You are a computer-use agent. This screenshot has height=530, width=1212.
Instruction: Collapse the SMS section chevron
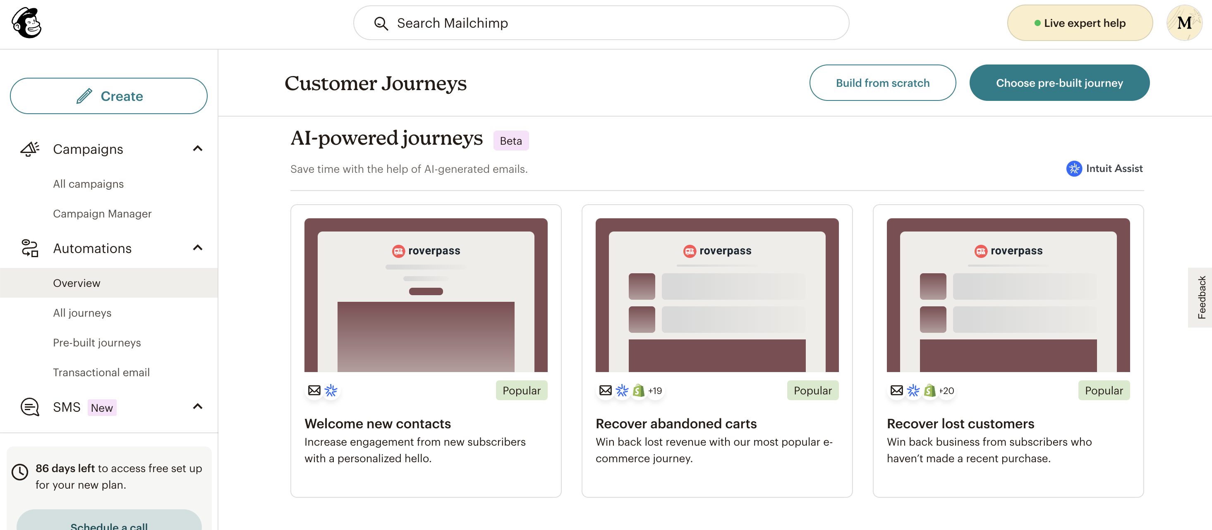click(x=198, y=406)
